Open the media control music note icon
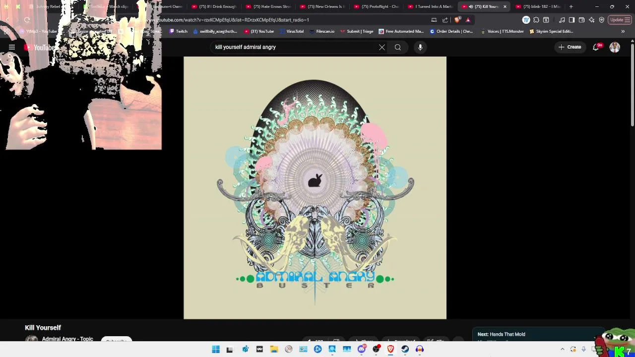Screen dimensions: 635x357 (562, 20)
